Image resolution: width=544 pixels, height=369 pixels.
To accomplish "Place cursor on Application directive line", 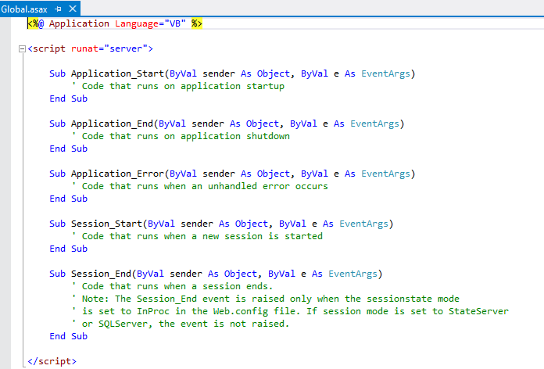I will coord(115,23).
